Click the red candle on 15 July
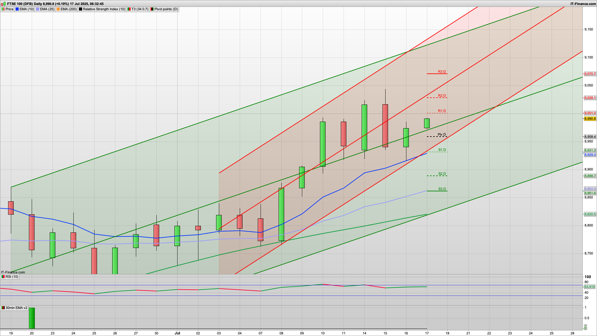This screenshot has width=597, height=336. [x=385, y=125]
